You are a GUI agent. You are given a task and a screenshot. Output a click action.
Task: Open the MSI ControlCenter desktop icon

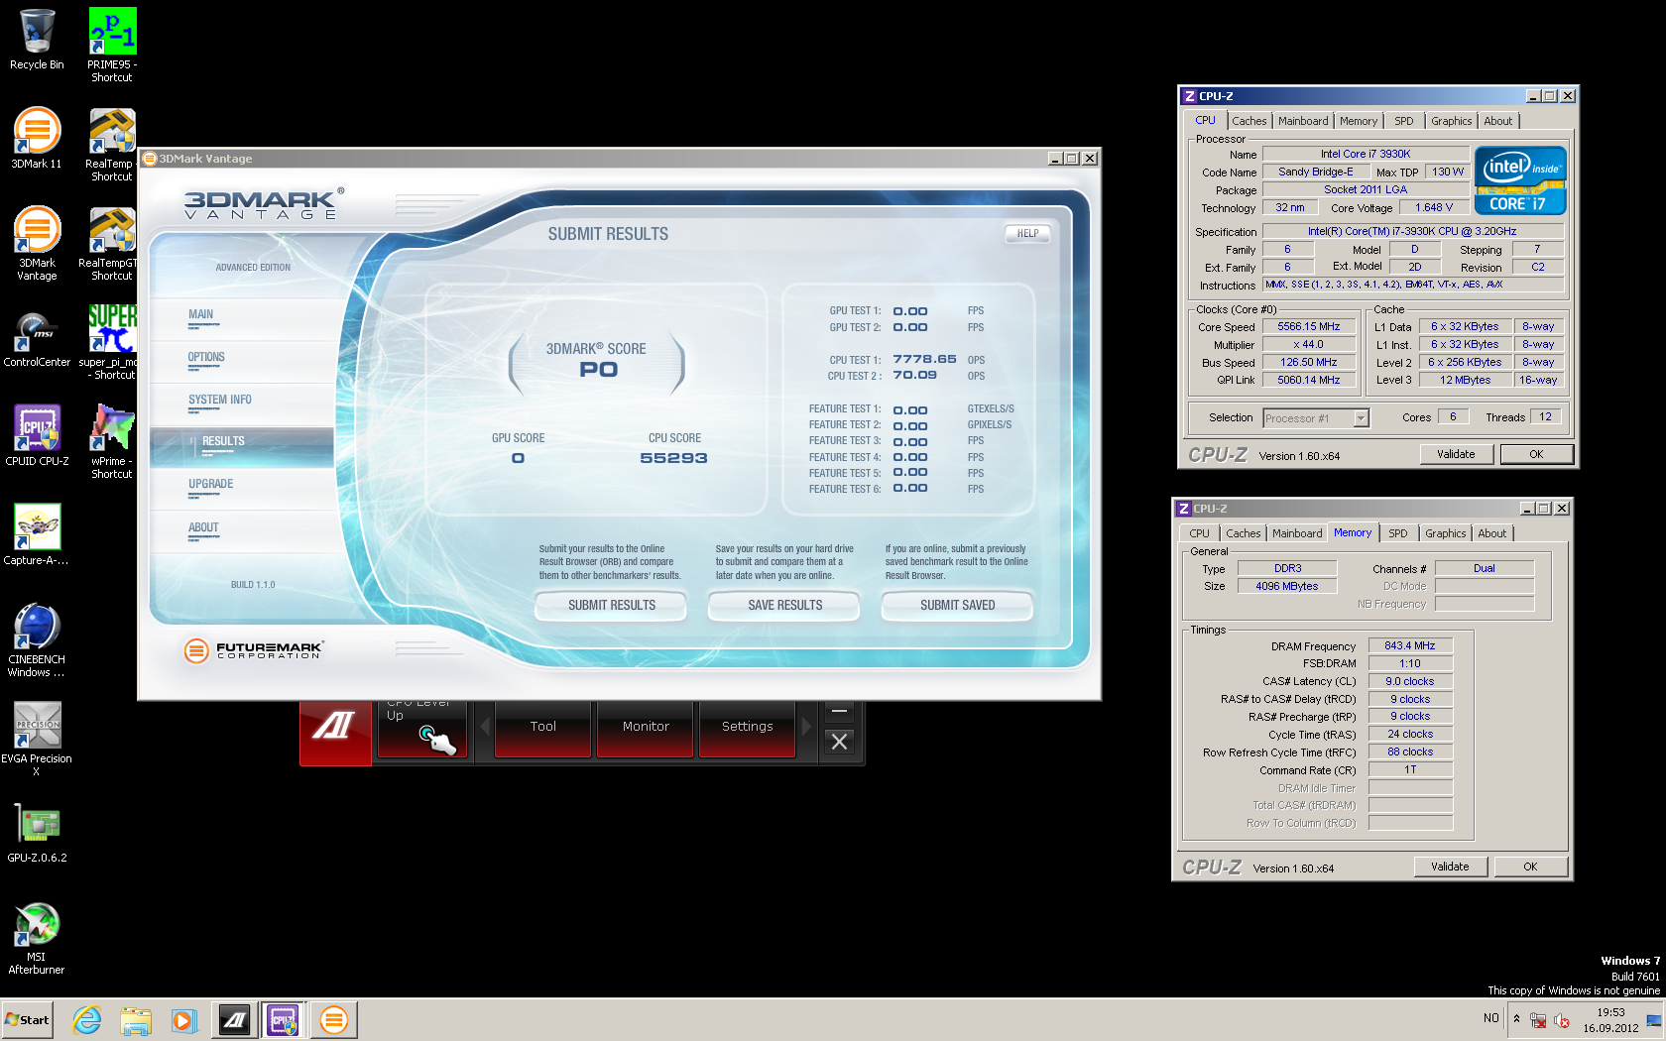37,337
